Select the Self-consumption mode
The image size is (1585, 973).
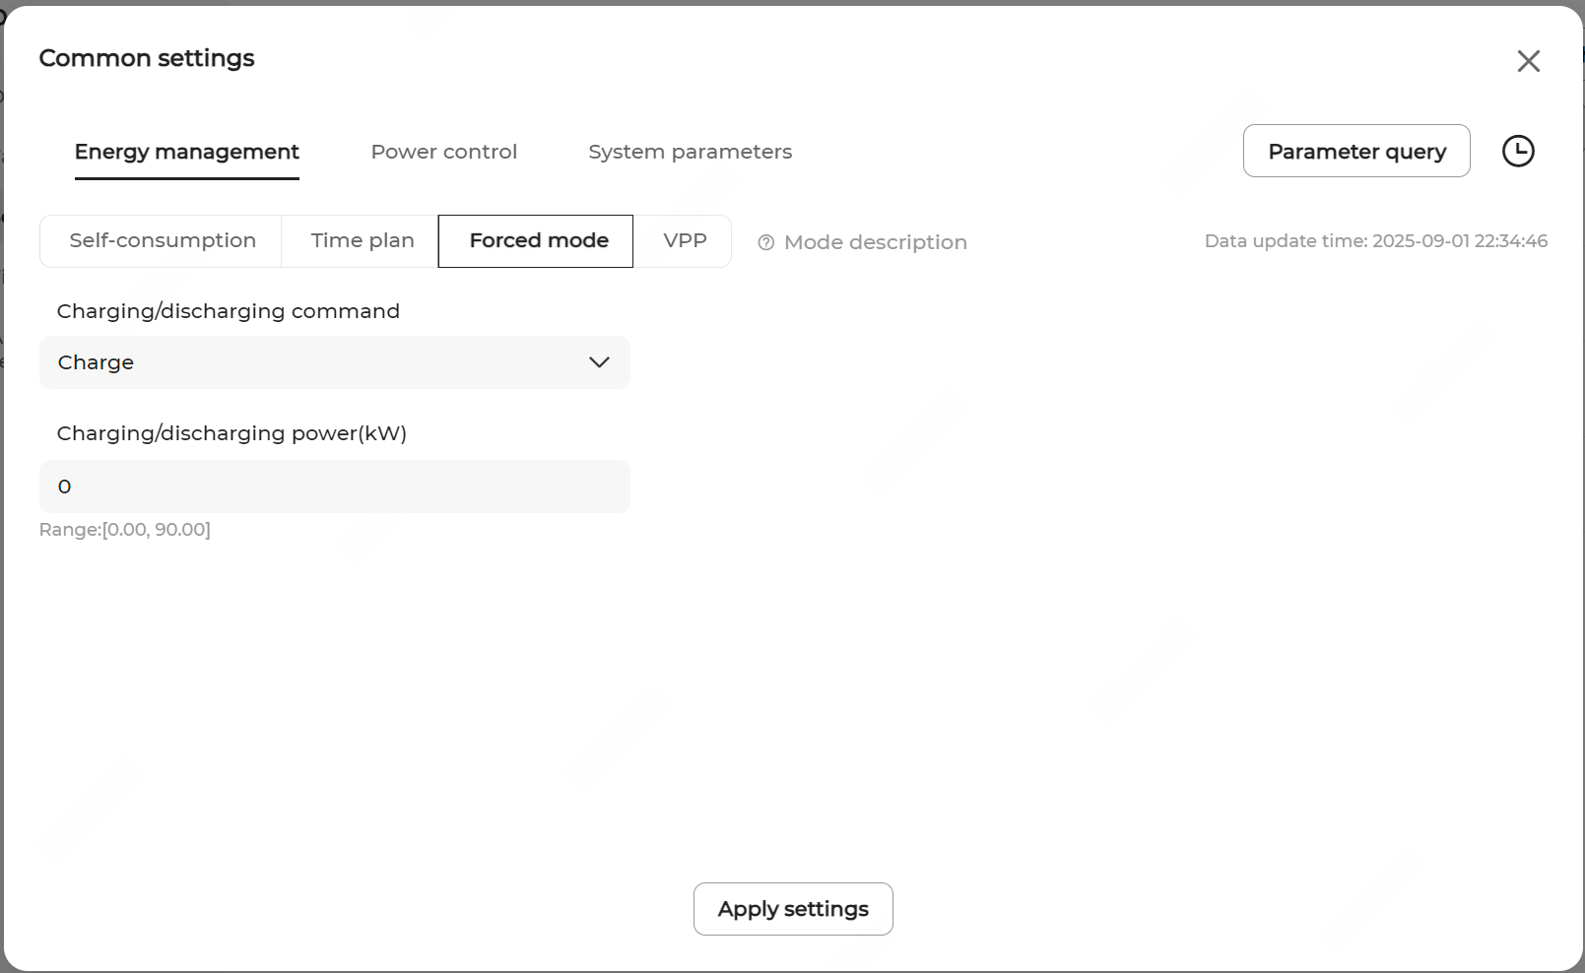click(x=163, y=241)
